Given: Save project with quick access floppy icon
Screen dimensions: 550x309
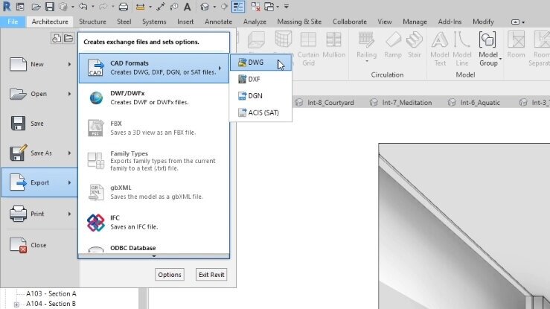Looking at the screenshot, I should pos(49,7).
